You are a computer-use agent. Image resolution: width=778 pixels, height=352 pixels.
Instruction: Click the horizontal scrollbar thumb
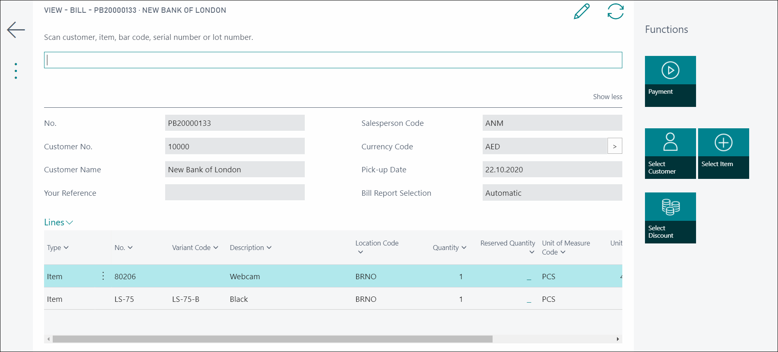point(272,339)
